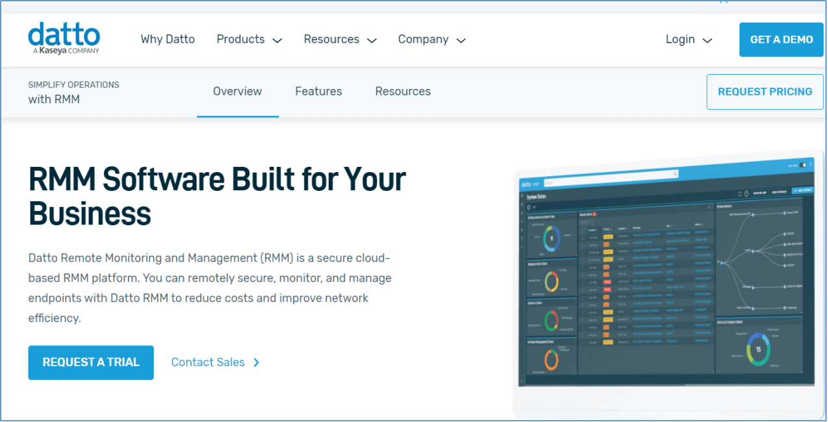Image resolution: width=828 pixels, height=422 pixels.
Task: Click the GET A DEMO button
Action: click(x=781, y=40)
